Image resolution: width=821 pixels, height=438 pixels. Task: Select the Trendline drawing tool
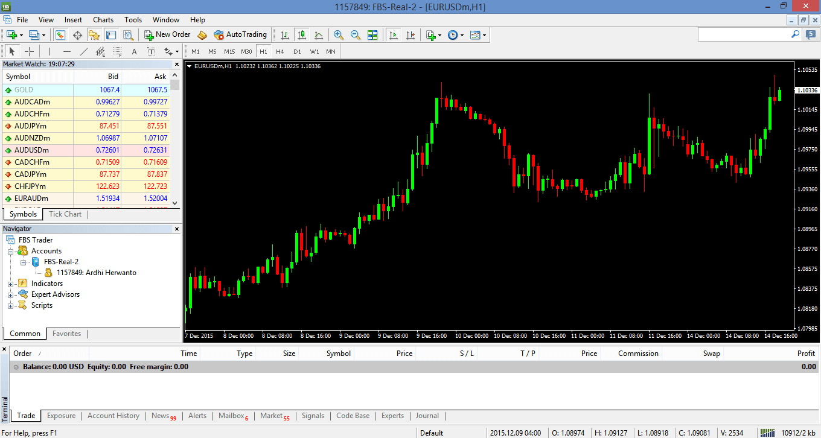point(83,51)
